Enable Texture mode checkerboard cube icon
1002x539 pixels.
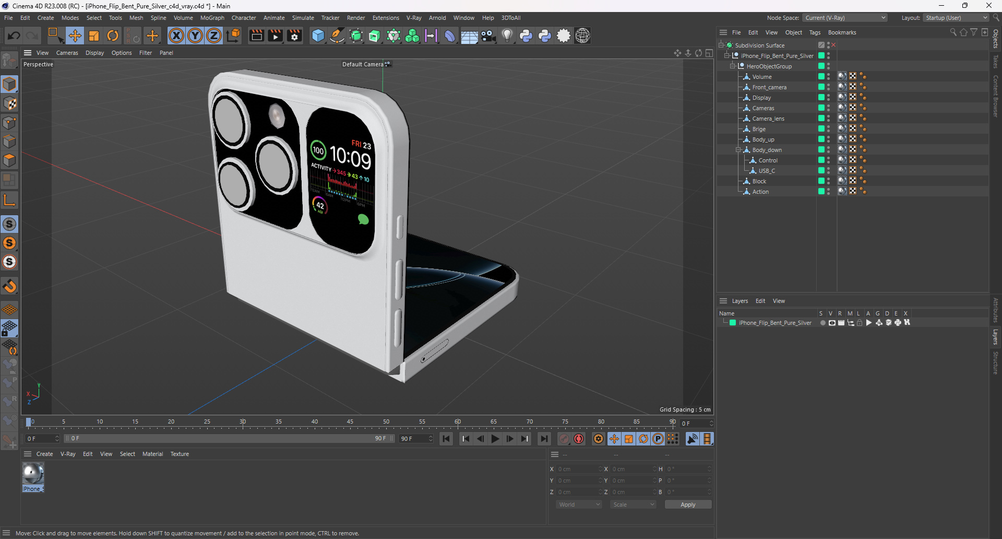tap(9, 103)
